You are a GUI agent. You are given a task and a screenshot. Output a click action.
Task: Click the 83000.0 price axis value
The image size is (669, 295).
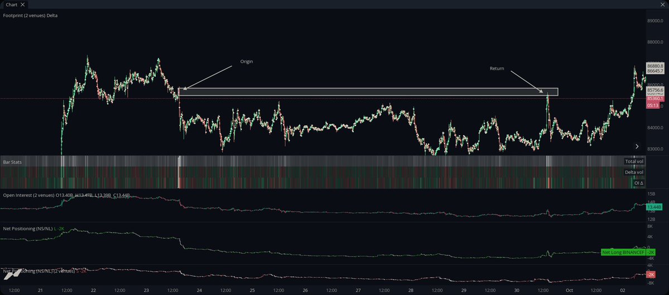point(656,149)
